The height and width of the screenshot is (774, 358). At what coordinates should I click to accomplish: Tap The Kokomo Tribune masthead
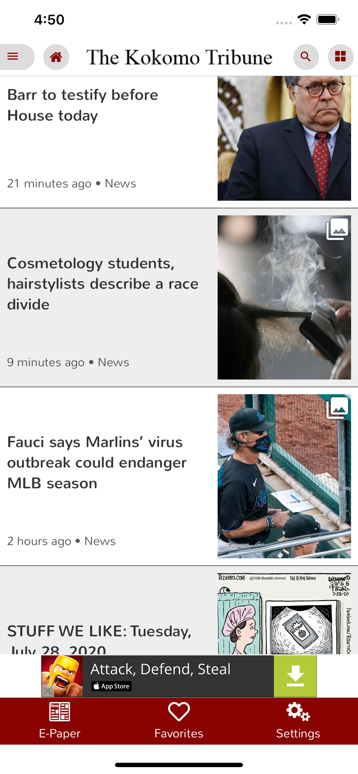[180, 57]
